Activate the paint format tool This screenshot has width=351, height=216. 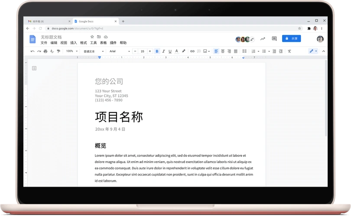coord(58,51)
